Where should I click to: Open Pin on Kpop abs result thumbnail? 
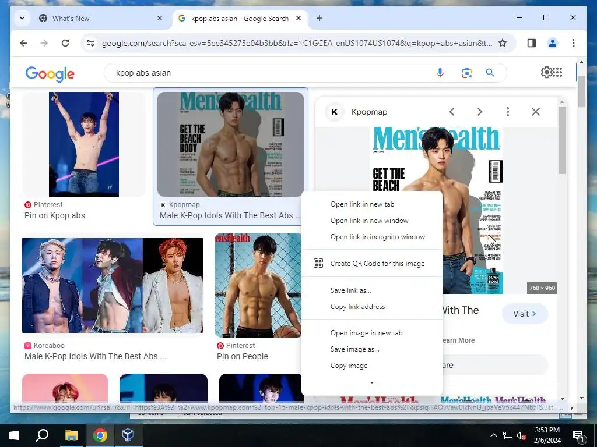point(84,144)
